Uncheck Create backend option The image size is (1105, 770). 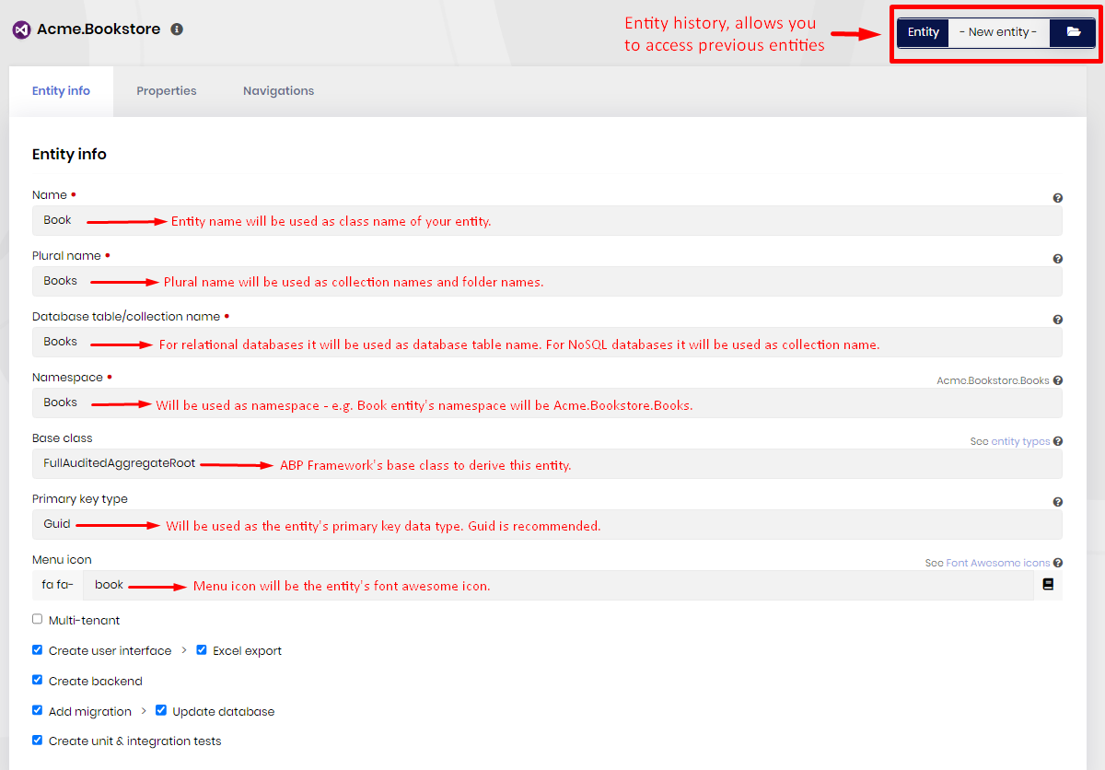37,681
